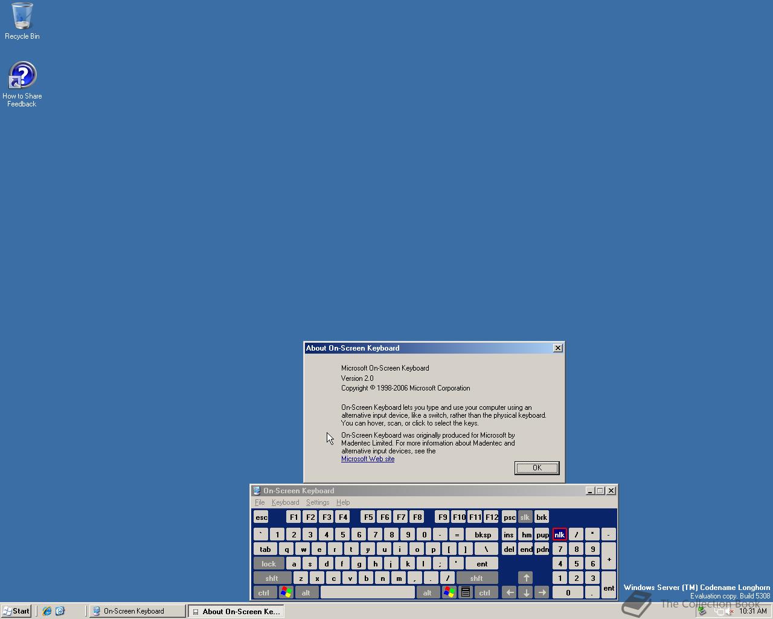
Task: Select the Recycle Bin desktop icon
Action: point(22,21)
